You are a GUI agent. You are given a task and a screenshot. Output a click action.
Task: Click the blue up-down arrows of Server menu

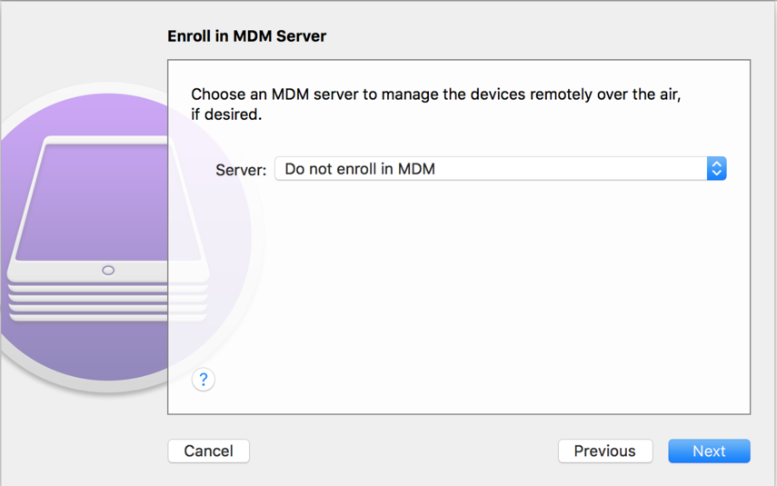pos(716,168)
